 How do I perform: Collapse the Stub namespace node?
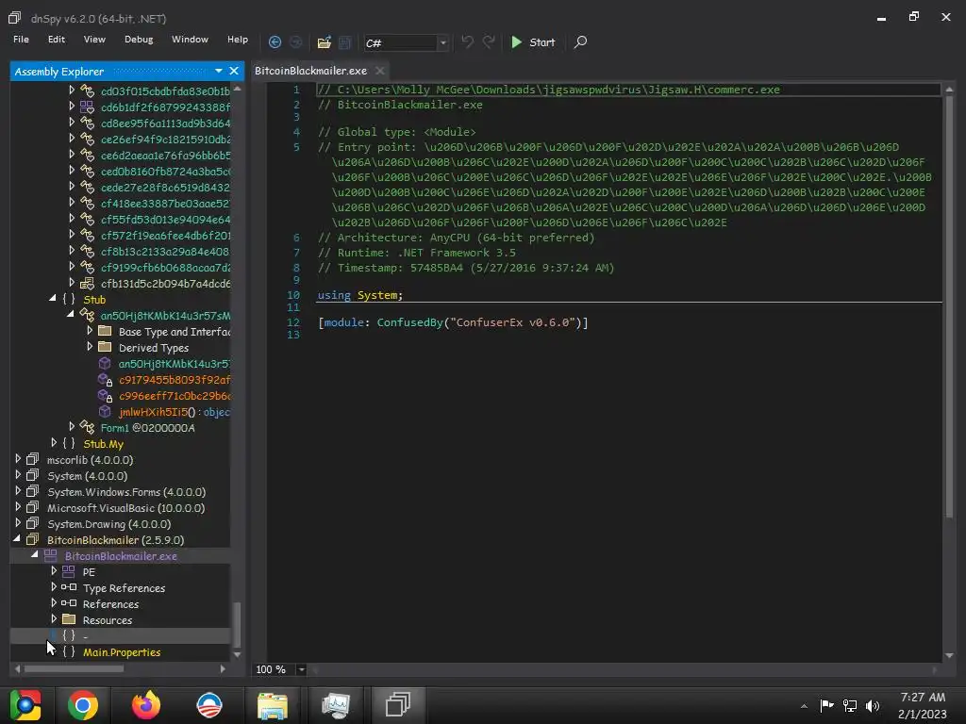(x=53, y=299)
